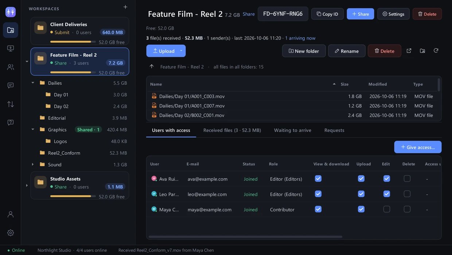Click the '1 arriving now' link
Image resolution: width=452 pixels, height=255 pixels.
pos(300,38)
